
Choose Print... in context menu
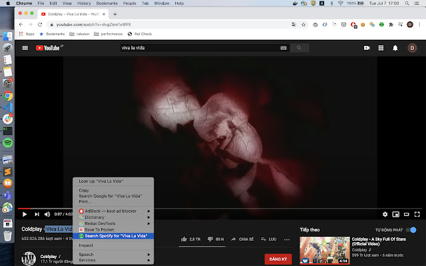(113, 201)
